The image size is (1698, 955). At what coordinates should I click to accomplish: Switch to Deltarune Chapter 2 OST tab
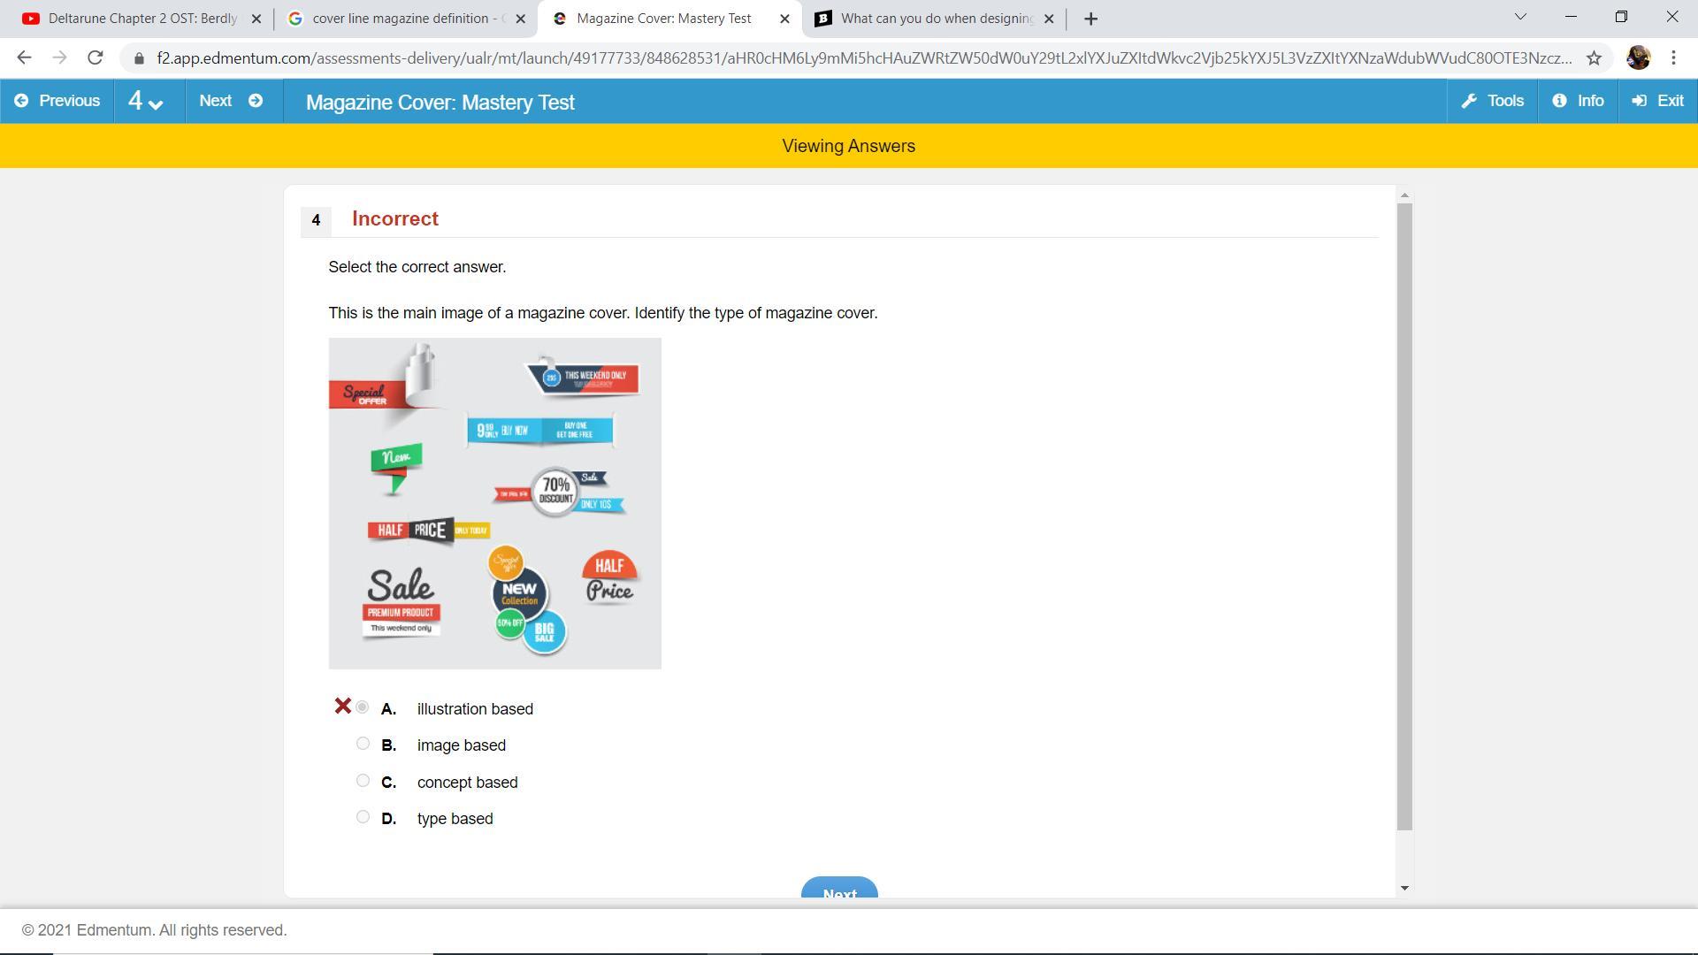pyautogui.click(x=141, y=19)
